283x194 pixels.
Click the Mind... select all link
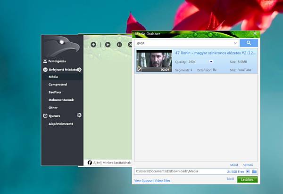tap(235, 165)
